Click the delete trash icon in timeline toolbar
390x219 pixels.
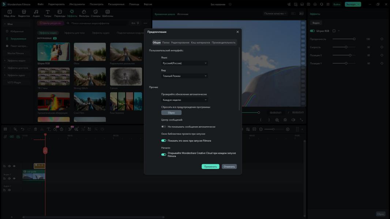click(35, 129)
